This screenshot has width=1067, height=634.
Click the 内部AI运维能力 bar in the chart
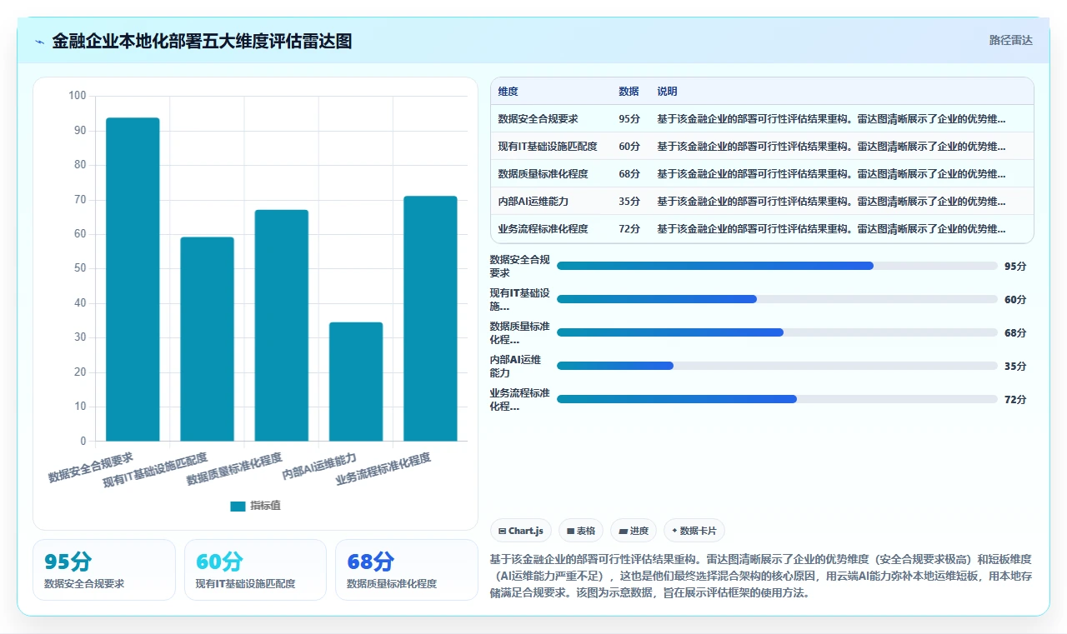pos(356,382)
